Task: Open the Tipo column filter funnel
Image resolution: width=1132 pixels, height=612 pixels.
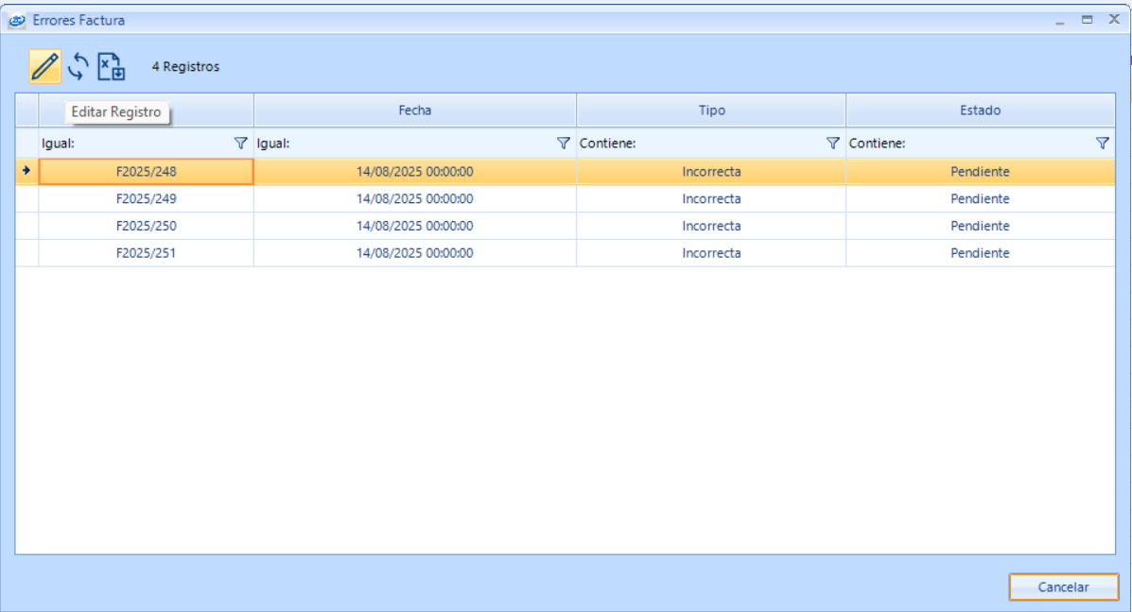Action: [833, 144]
